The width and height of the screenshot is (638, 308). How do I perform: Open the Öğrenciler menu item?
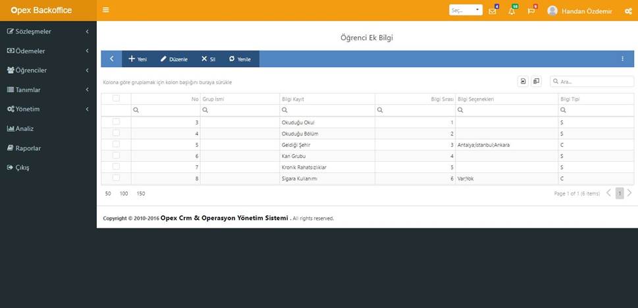click(49, 70)
